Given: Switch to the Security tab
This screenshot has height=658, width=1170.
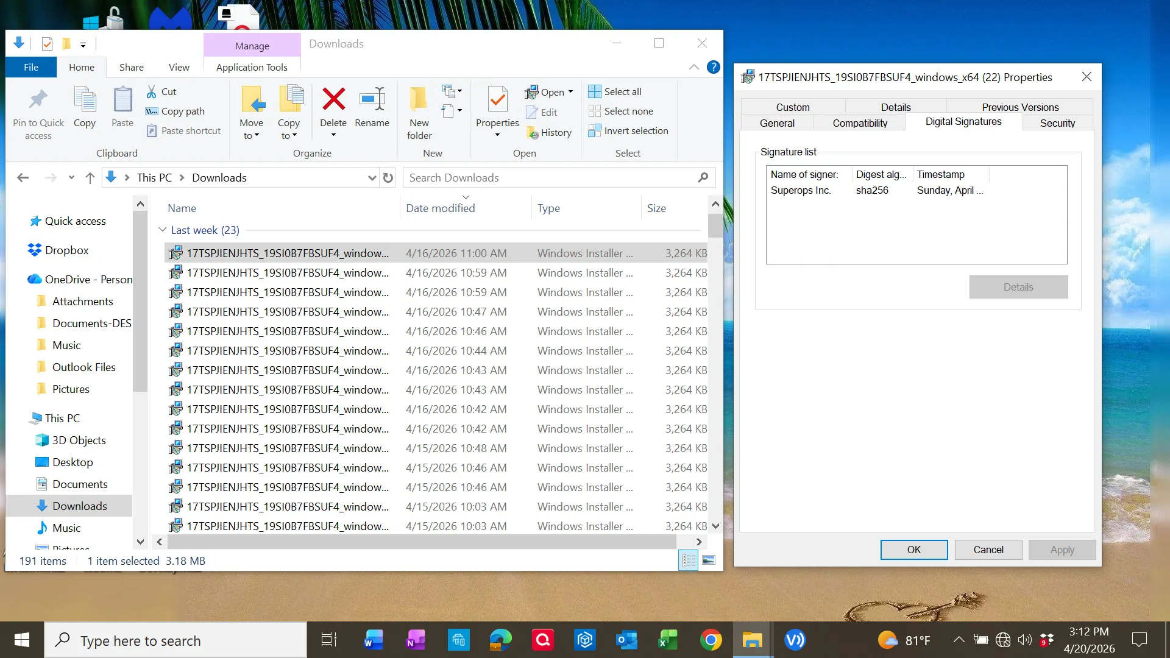Looking at the screenshot, I should (x=1057, y=123).
